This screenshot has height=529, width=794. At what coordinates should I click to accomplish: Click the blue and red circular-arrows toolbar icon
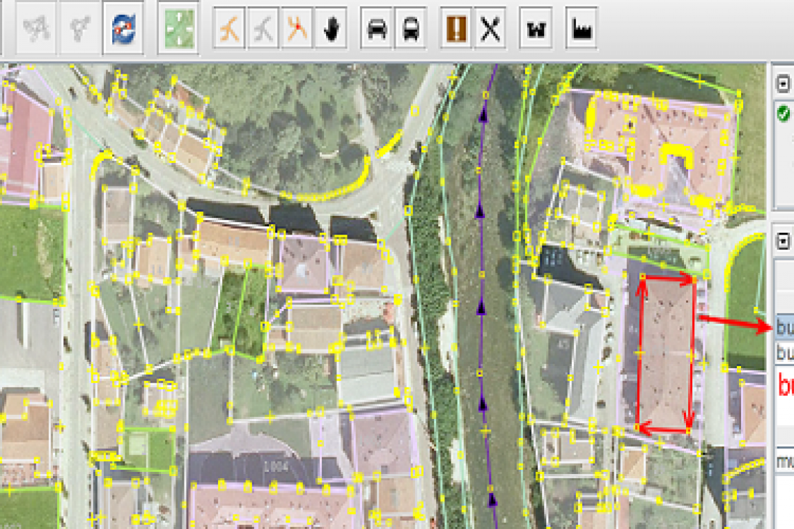point(123,28)
